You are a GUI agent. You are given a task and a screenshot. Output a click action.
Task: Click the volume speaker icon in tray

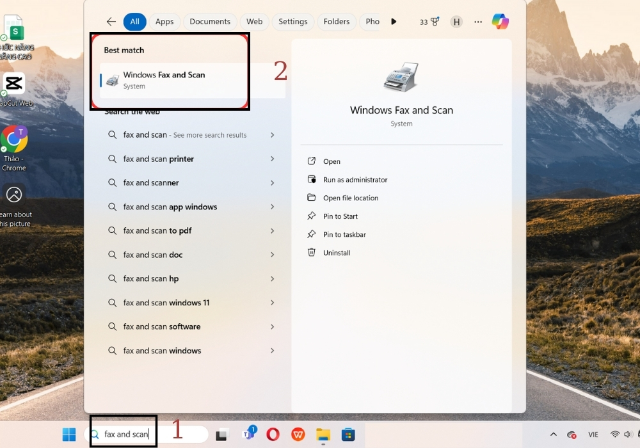628,434
